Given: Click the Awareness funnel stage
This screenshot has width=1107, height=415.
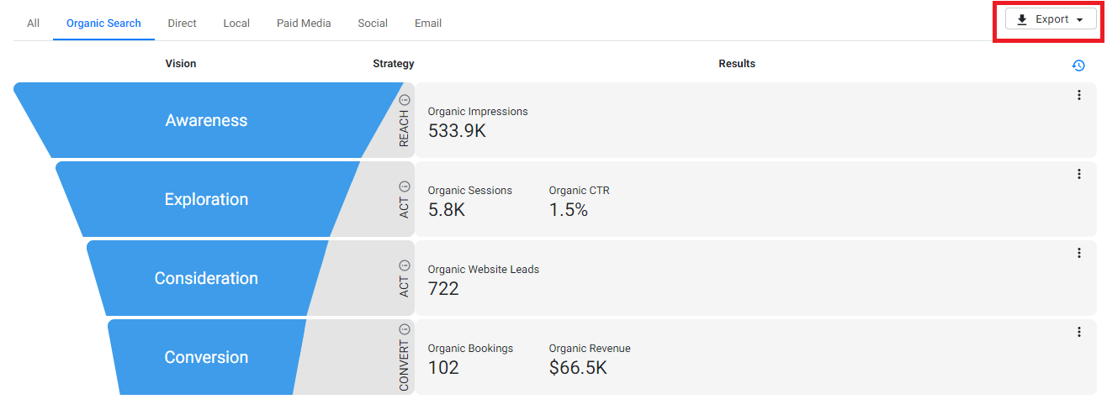Looking at the screenshot, I should coord(206,120).
